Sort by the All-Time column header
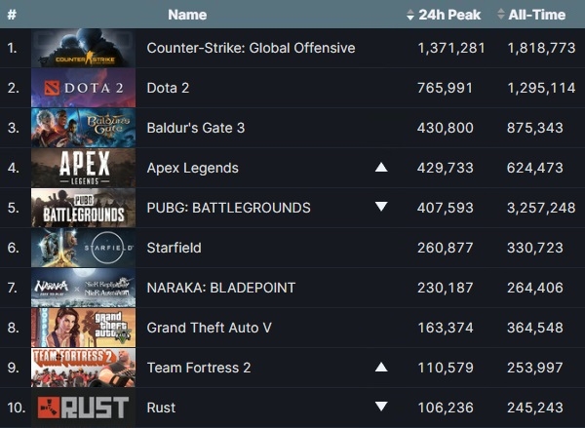 coord(536,15)
